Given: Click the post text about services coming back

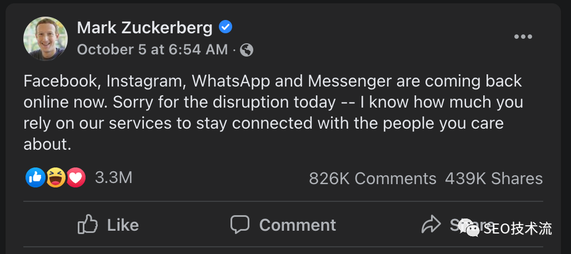Looking at the screenshot, I should point(272,113).
